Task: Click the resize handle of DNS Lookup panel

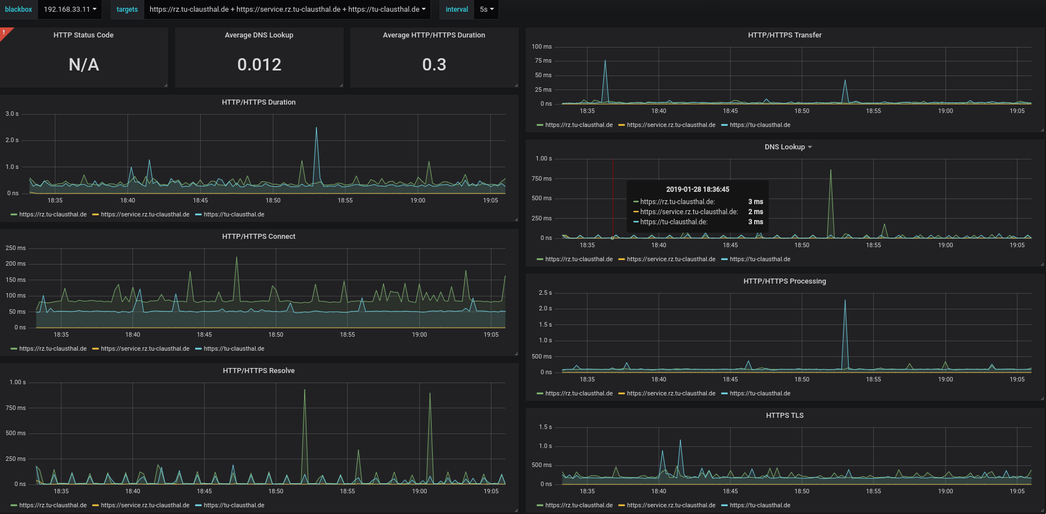Action: click(x=1042, y=265)
